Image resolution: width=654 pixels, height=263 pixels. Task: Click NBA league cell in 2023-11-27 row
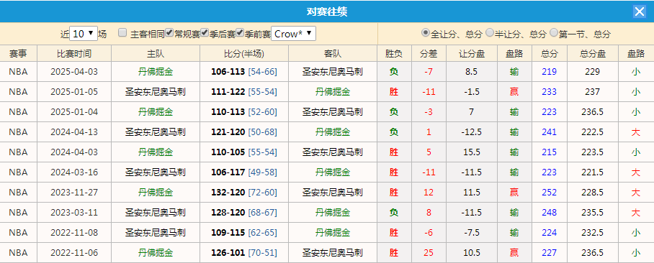pos(18,193)
